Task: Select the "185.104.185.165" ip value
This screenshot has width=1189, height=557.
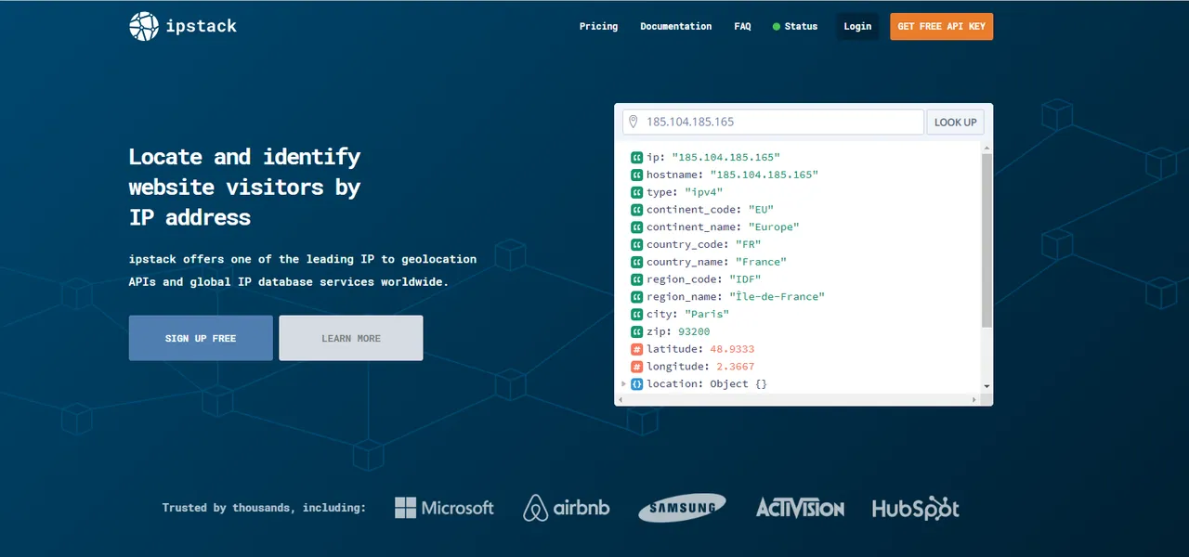Action: [x=725, y=158]
